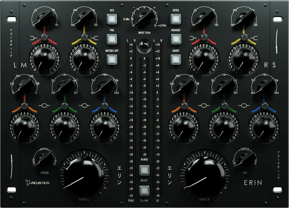Click the red tri-blade switch under the 25-50 knob
Screen dimensions: 289x208
pyautogui.click(x=44, y=37)
